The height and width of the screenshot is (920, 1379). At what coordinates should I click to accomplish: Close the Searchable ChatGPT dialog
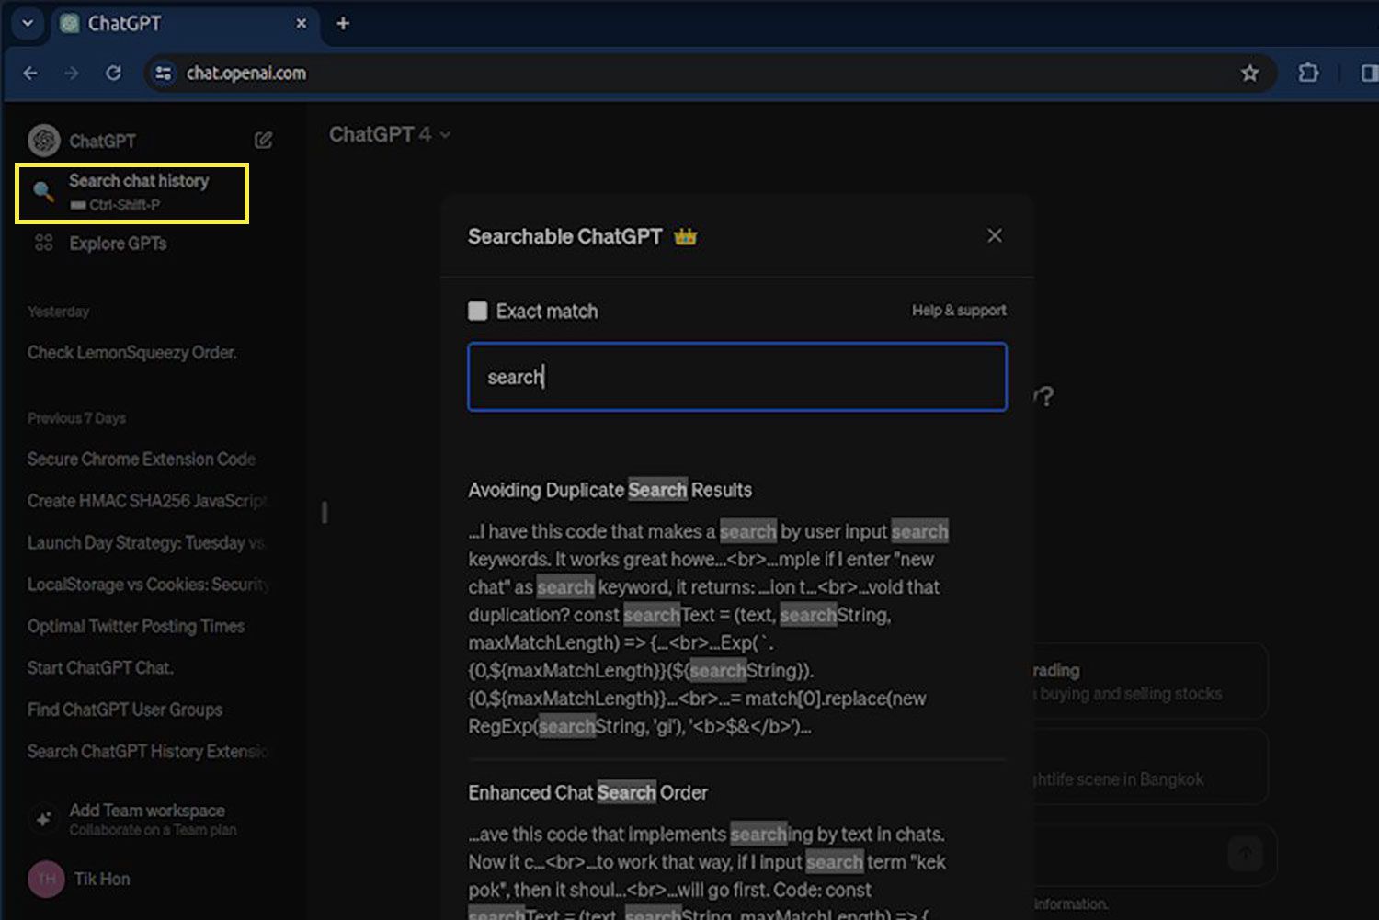[994, 236]
